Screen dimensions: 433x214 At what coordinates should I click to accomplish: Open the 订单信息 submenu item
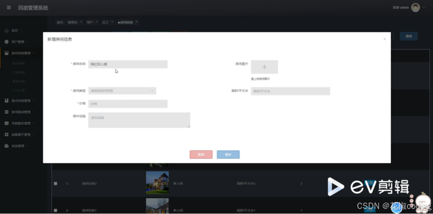18,72
